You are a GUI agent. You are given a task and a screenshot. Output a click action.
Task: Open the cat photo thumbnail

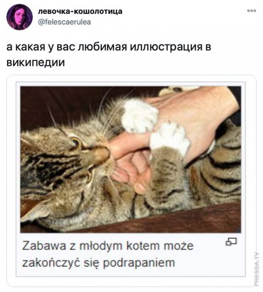coord(131,159)
